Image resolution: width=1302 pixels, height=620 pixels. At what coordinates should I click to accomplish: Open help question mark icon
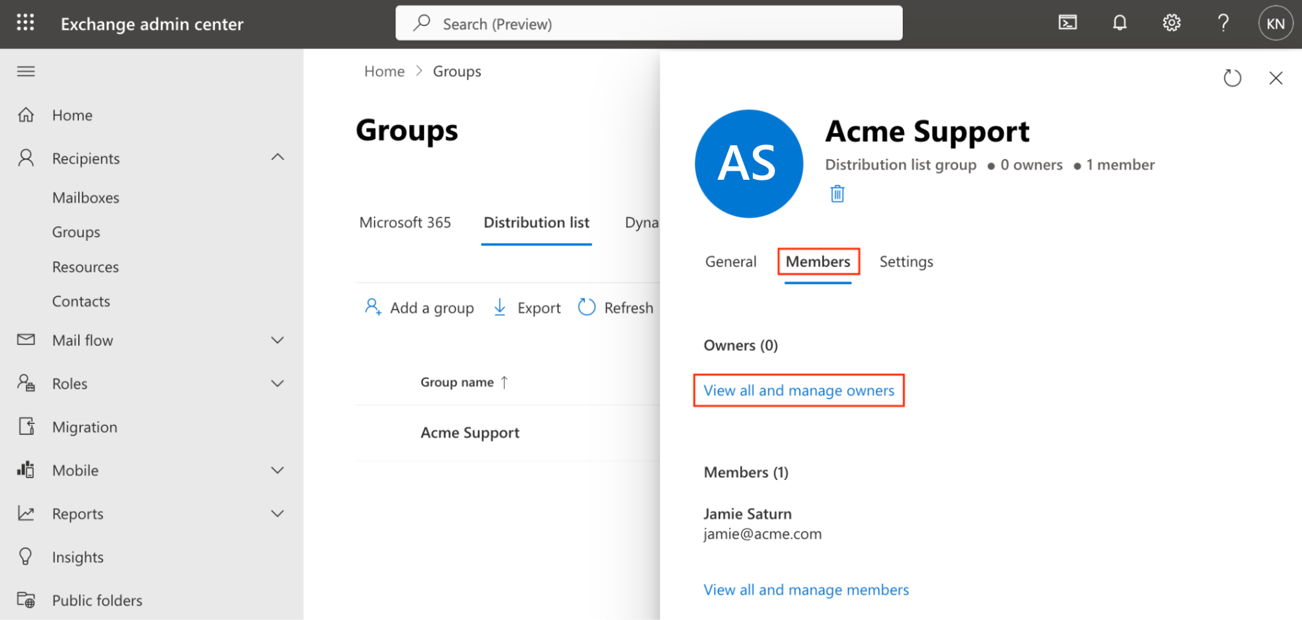click(1223, 23)
